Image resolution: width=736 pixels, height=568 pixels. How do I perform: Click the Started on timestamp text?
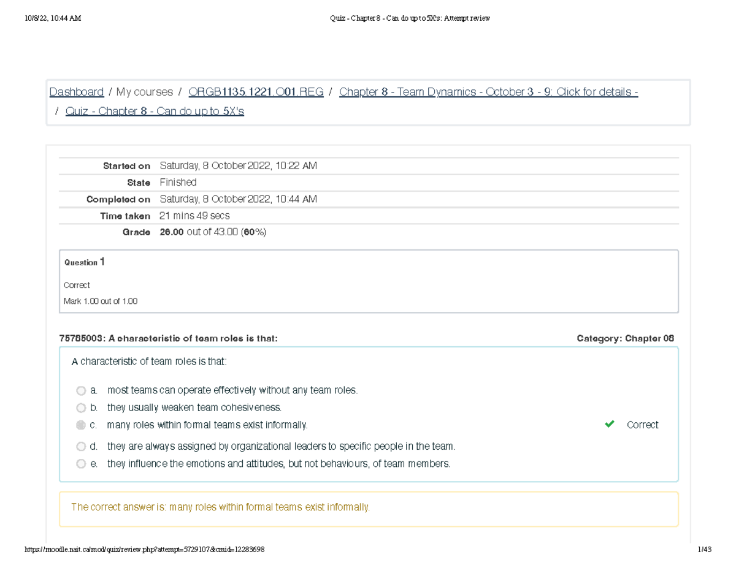point(238,165)
